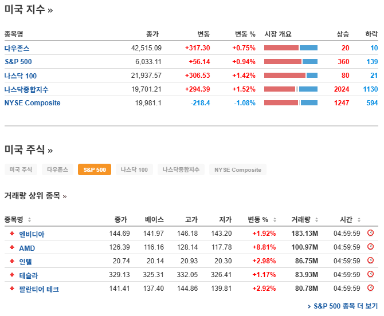Open S&P 500 index link in indices table
384x316 pixels.
coord(18,62)
